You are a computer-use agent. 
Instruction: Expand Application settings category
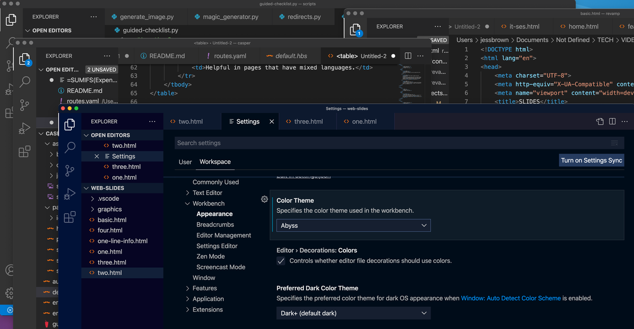pyautogui.click(x=188, y=299)
